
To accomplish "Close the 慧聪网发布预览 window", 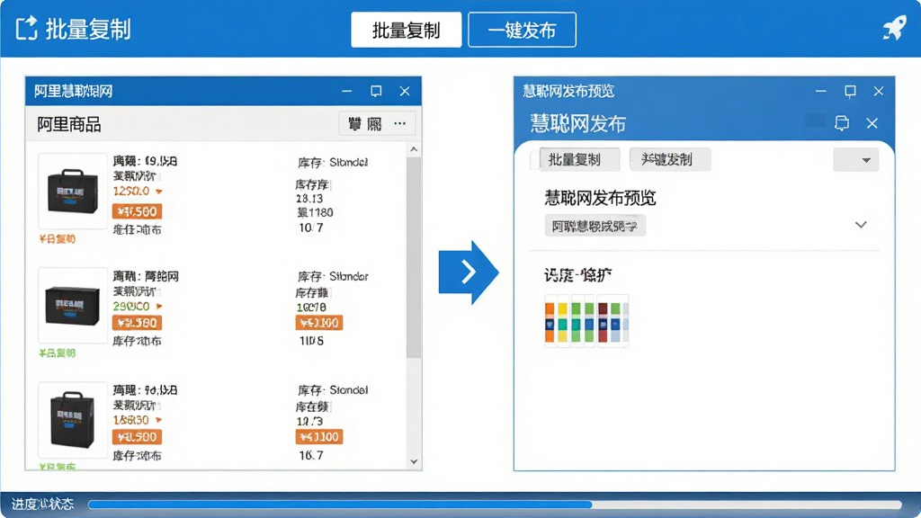I will [879, 91].
